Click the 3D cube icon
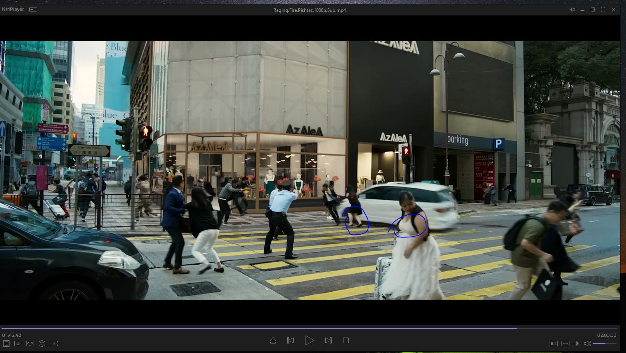This screenshot has width=626, height=353. click(x=42, y=344)
